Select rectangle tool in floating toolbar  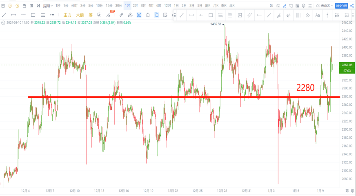click(211, 15)
